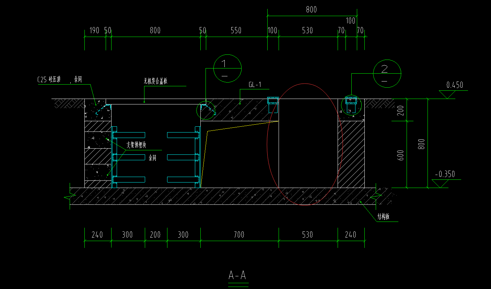
Task: Select the elevation triangle marker under 0.450
Action: [447, 95]
